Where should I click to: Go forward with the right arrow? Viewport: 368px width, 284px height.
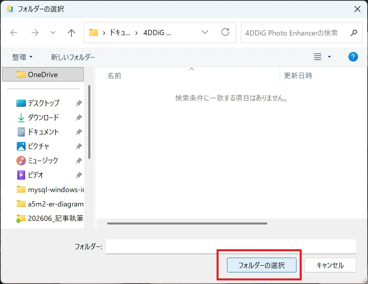[x=35, y=33]
